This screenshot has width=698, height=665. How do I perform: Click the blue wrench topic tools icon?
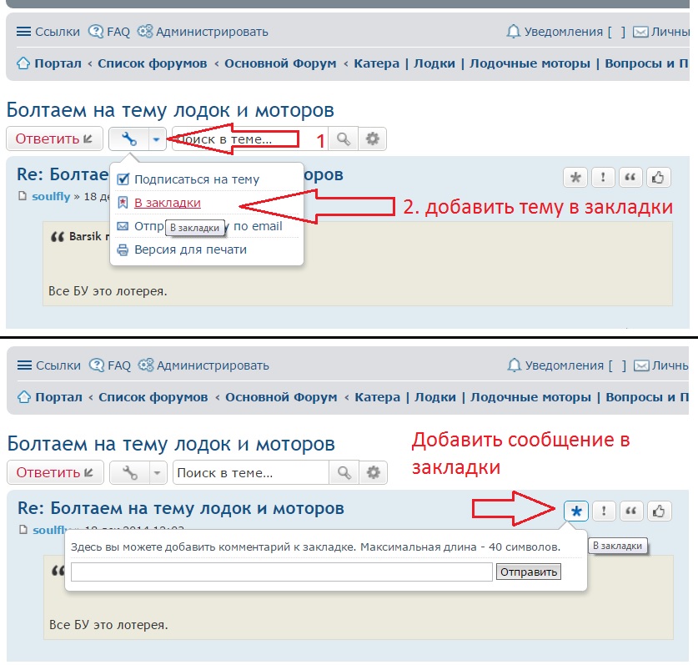[x=129, y=139]
